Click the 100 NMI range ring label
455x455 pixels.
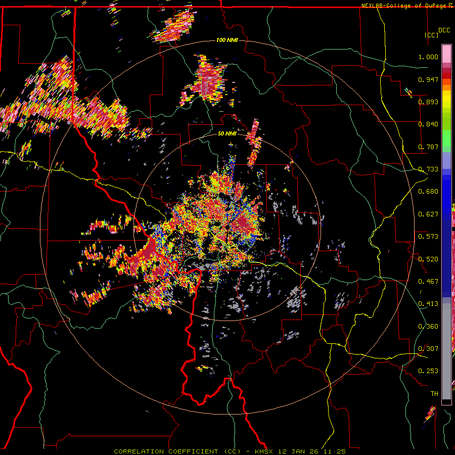coord(227,40)
